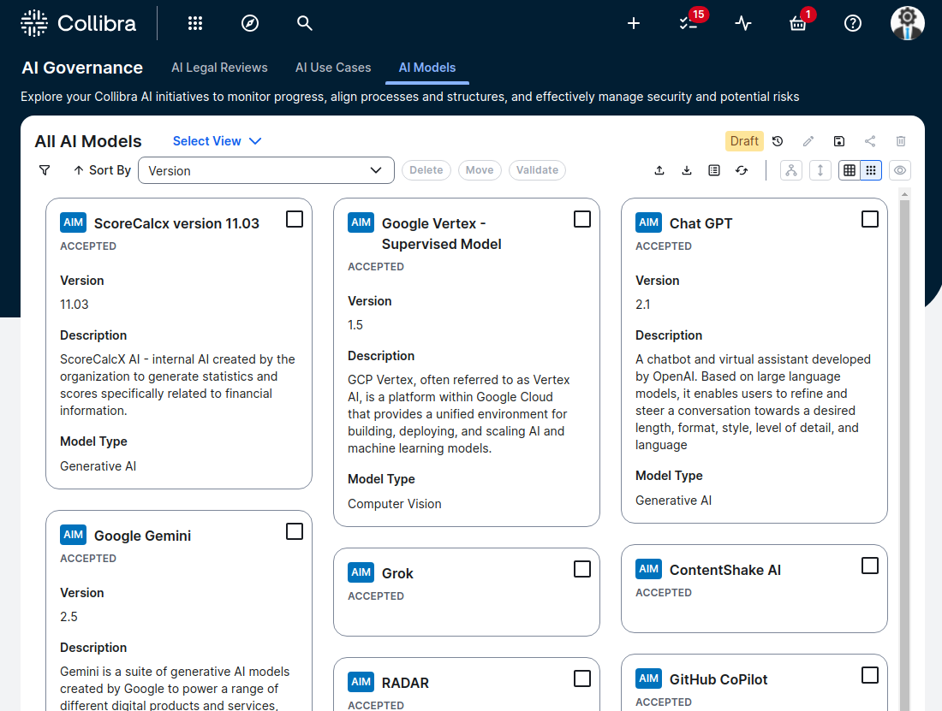Open the apps grid menu icon

[x=195, y=23]
